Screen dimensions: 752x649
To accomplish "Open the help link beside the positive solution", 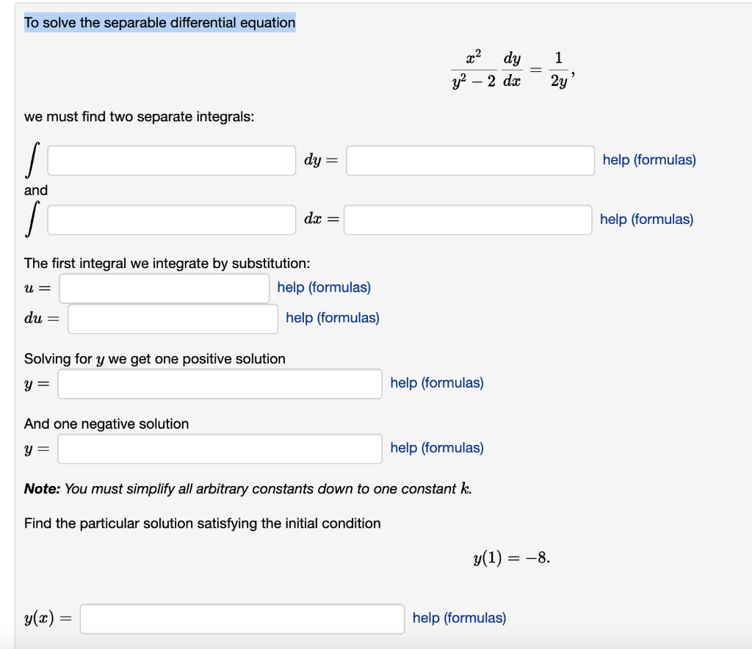I will 437,382.
